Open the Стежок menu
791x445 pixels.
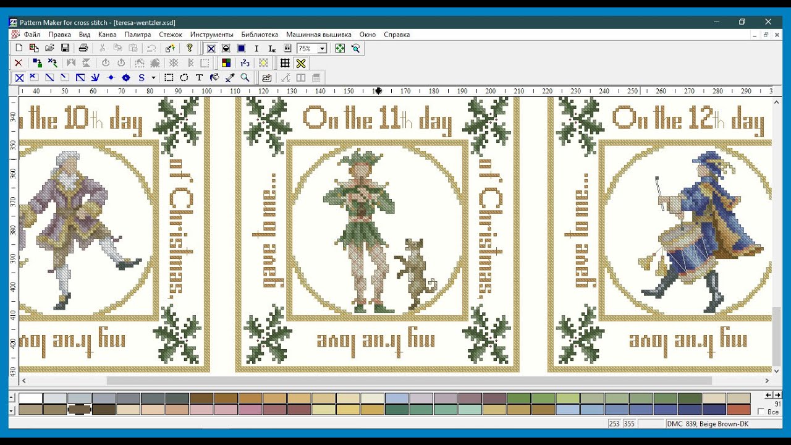pos(171,35)
